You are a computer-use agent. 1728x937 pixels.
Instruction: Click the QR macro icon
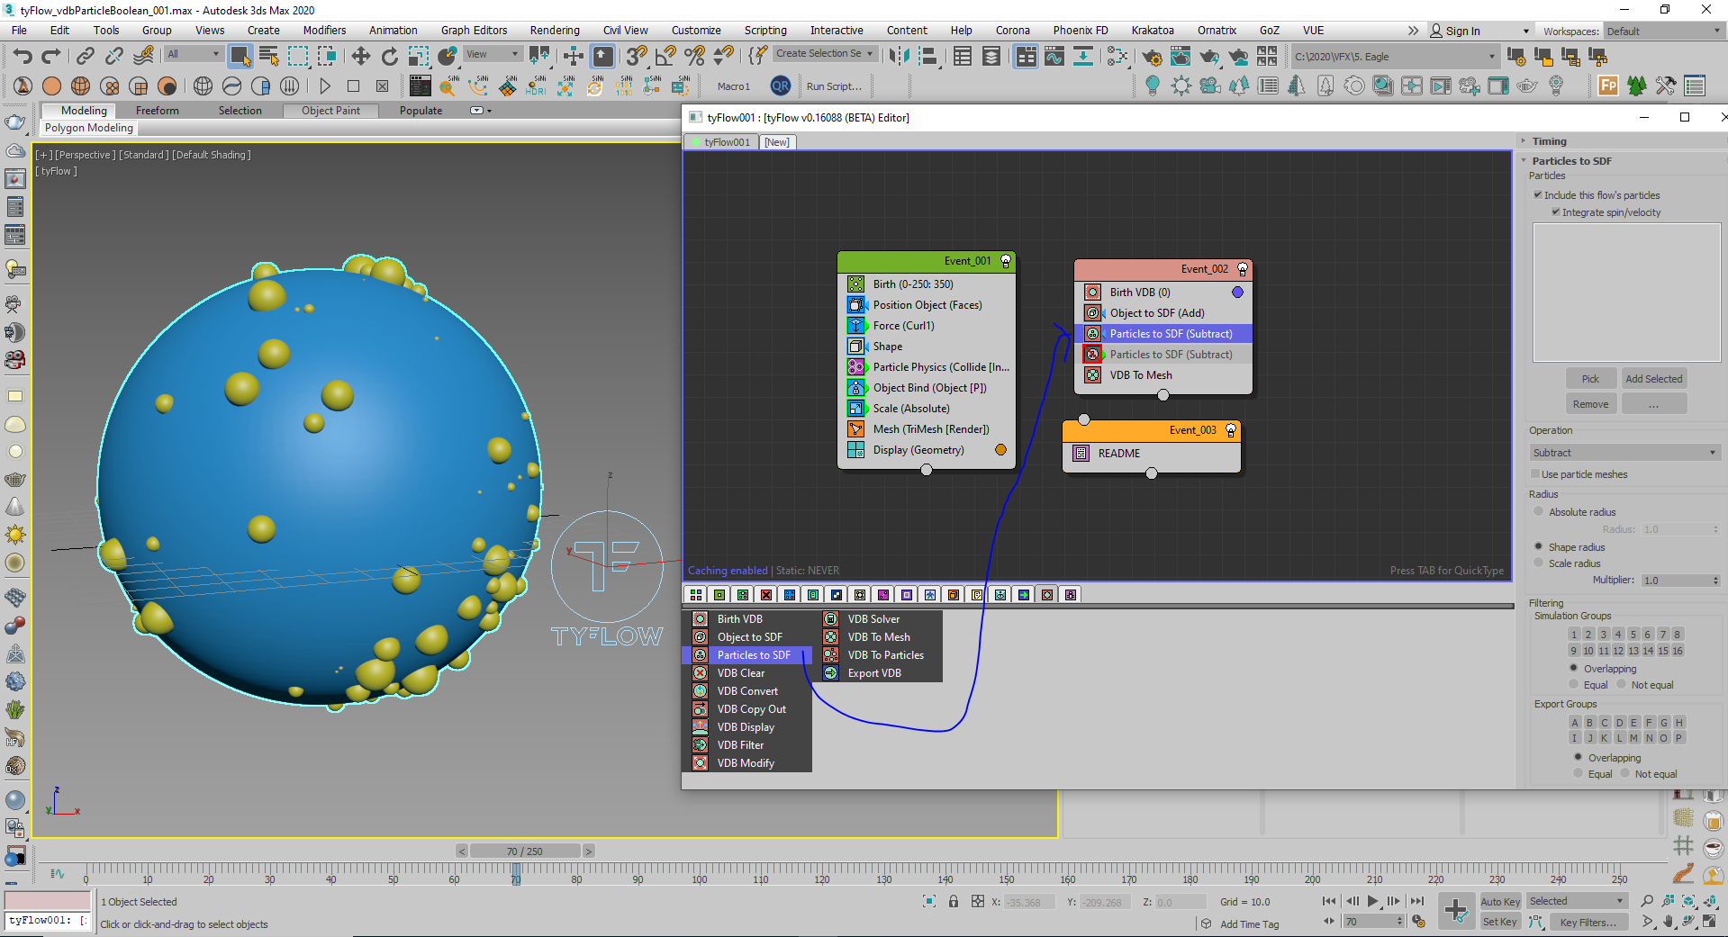pos(780,86)
